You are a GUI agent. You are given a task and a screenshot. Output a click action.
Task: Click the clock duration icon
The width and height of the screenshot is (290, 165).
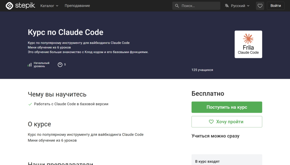tap(60, 65)
